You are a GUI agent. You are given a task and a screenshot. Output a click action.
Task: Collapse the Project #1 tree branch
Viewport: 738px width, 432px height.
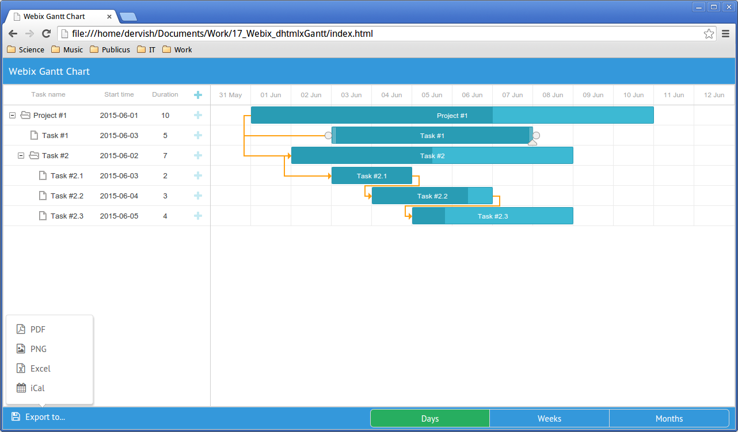[12, 115]
